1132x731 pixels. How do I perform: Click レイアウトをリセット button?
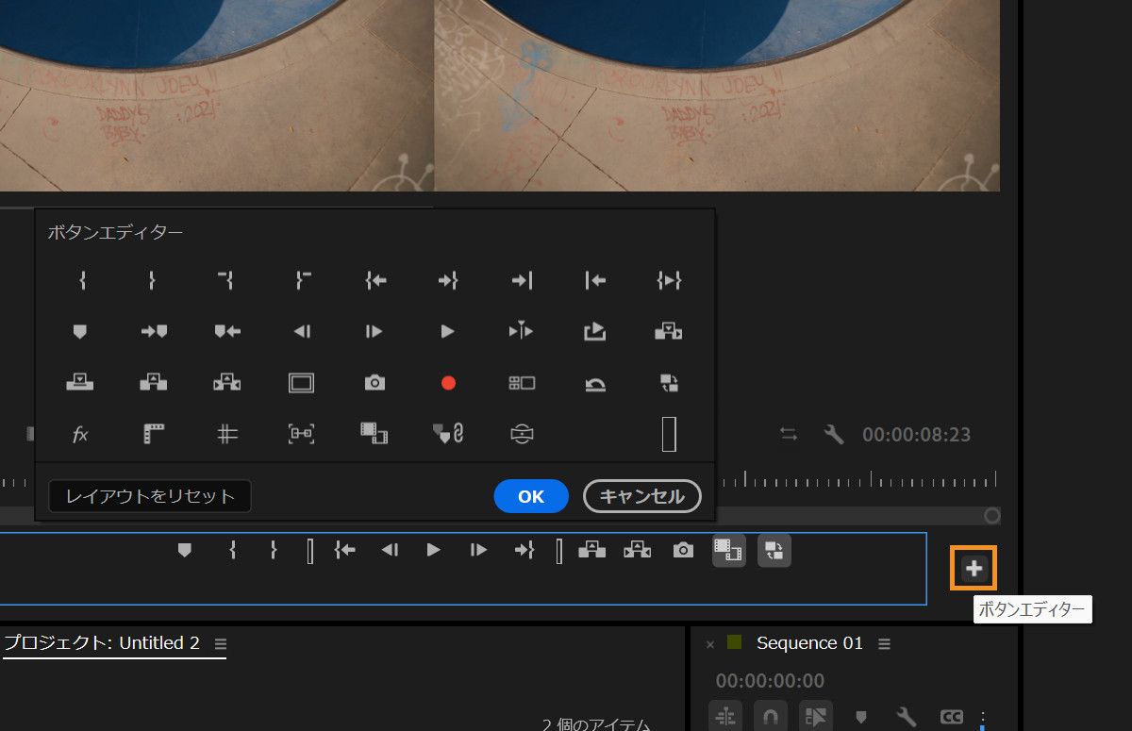click(x=150, y=496)
